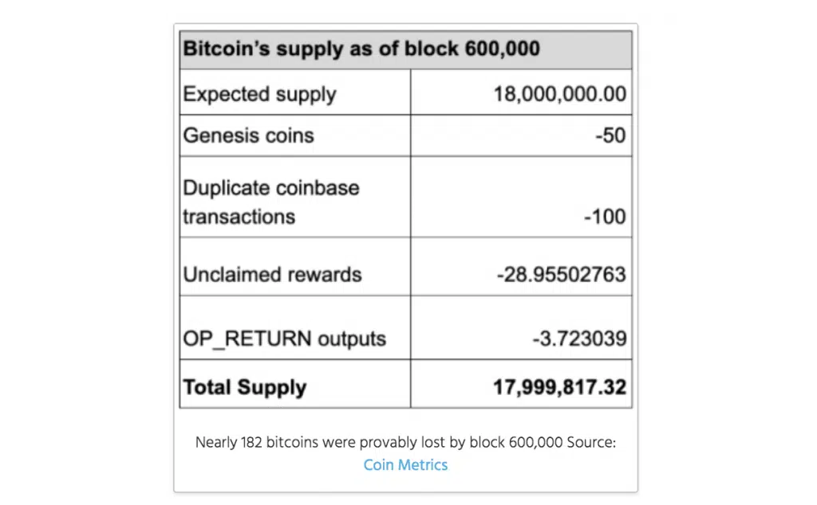
Task: Select the Unclaimed rewards label cell
Action: click(295, 267)
